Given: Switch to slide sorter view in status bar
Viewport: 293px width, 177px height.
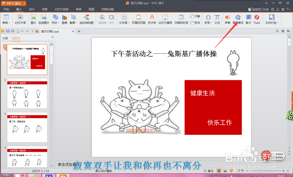Looking at the screenshot, I should [225, 171].
